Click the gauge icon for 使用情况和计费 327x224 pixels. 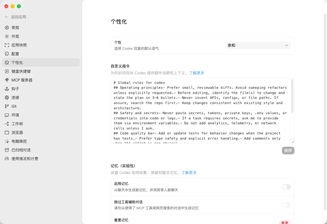pos(7,159)
